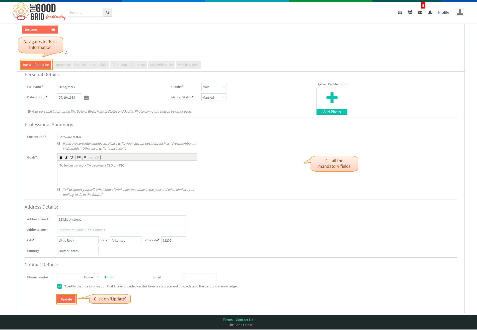This screenshot has width=477, height=330.
Task: Click the Update button
Action: click(66, 299)
